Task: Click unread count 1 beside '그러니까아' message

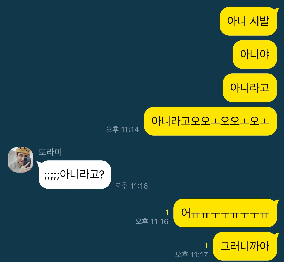Action: (x=206, y=246)
